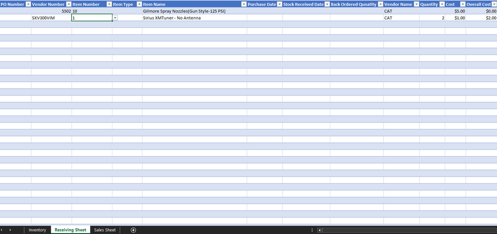
Task: Select the item number cell showing 10
Action: pyautogui.click(x=92, y=11)
